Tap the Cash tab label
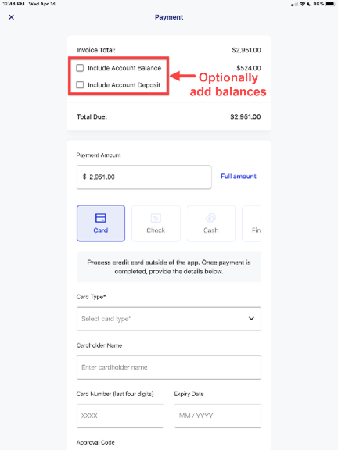Screen dimensions: 338x450 click(x=211, y=230)
